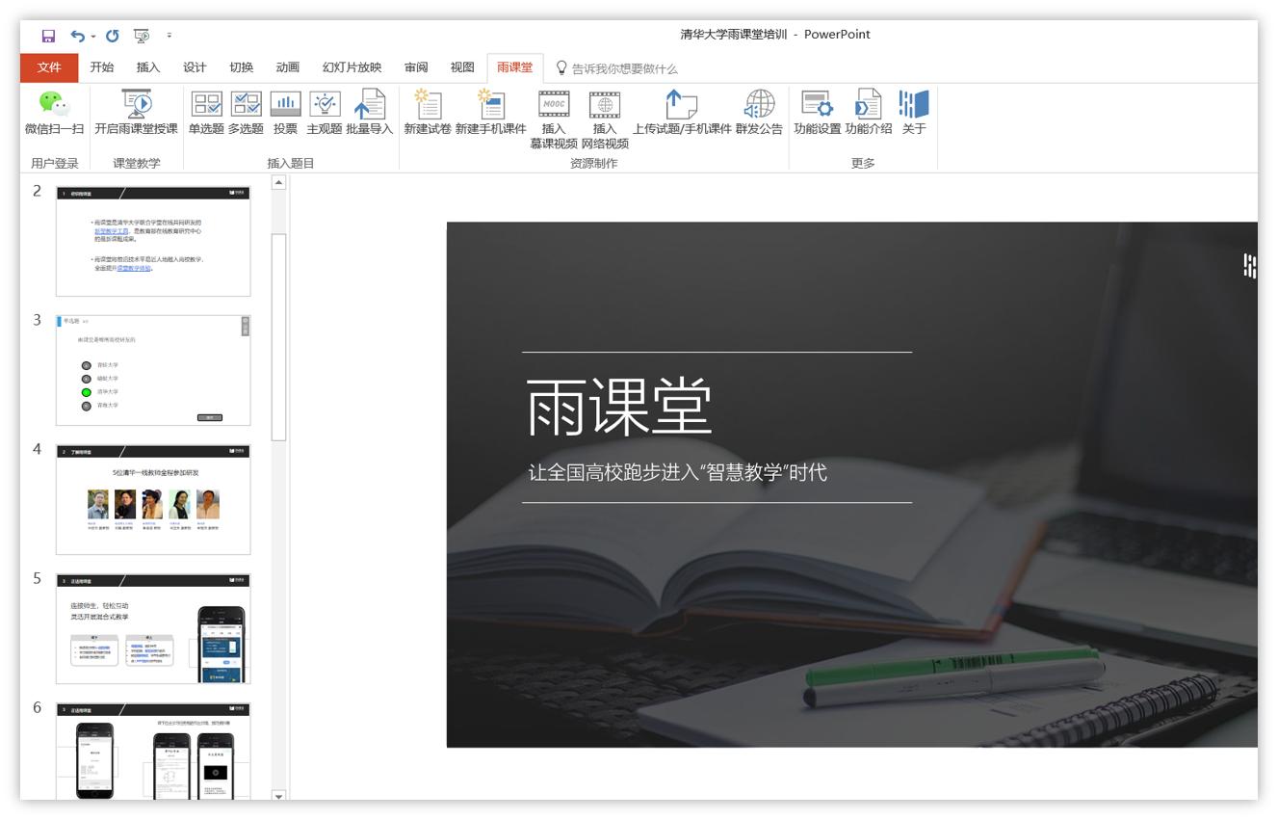The width and height of the screenshot is (1278, 820).
Task: Open the 视图 ribbon tab
Action: [x=462, y=67]
